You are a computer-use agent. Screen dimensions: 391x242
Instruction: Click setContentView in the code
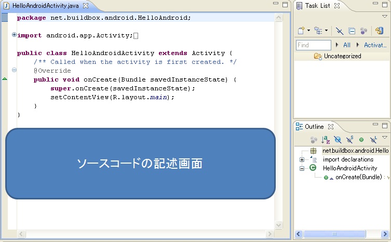tap(79, 97)
